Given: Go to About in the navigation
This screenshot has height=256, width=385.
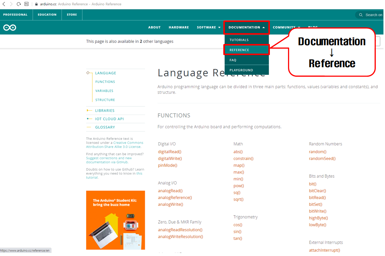Looking at the screenshot, I should [154, 27].
